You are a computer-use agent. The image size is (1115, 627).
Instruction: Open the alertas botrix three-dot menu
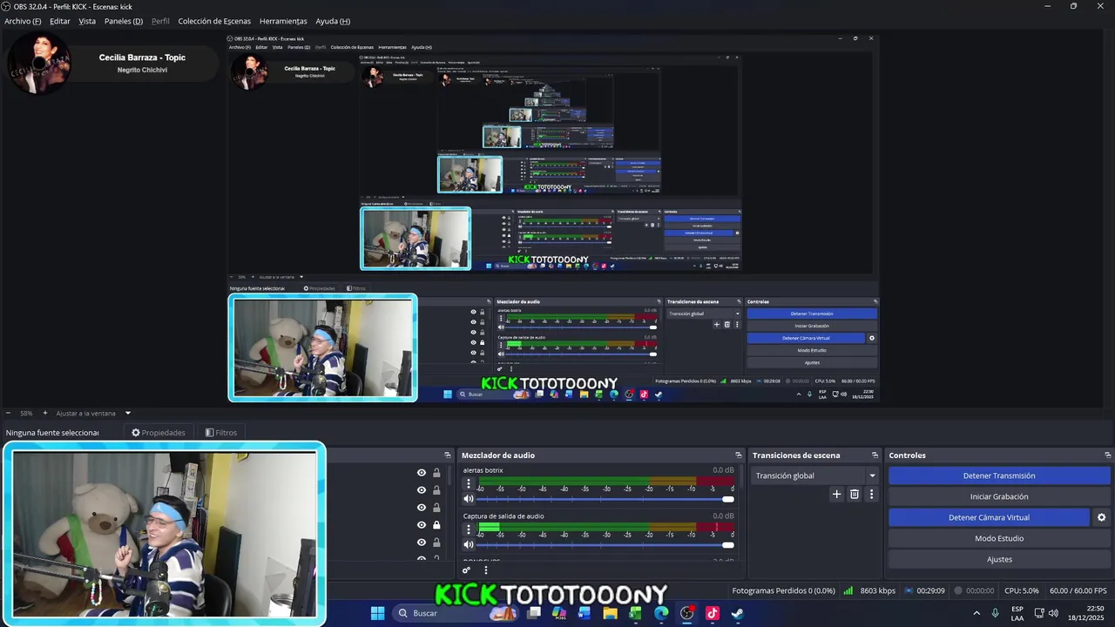469,483
